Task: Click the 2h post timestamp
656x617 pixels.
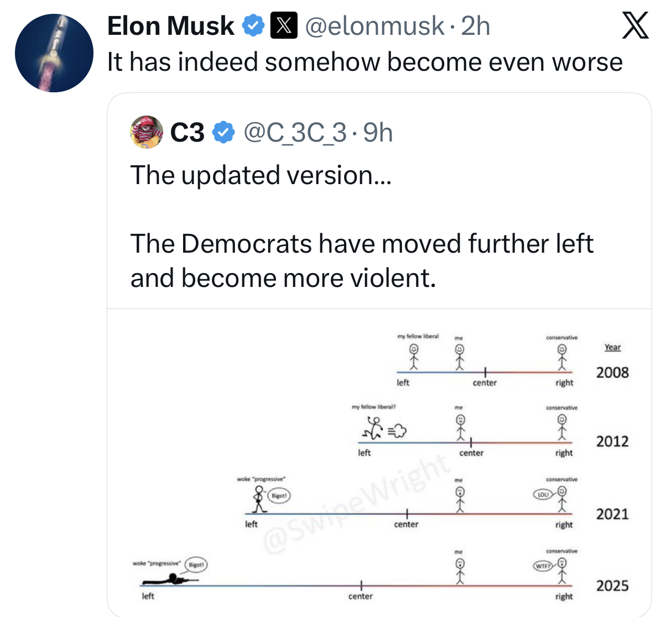Action: click(475, 26)
